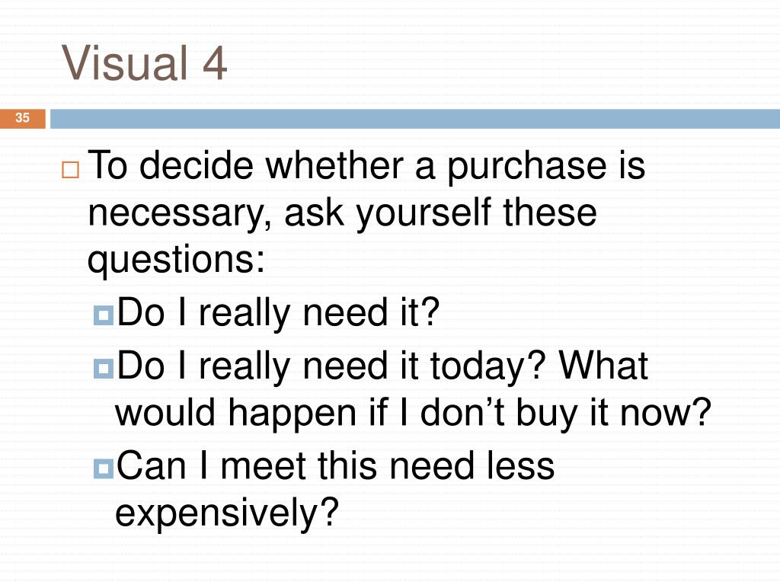Click the orange hollow square bullet

pyautogui.click(x=70, y=170)
